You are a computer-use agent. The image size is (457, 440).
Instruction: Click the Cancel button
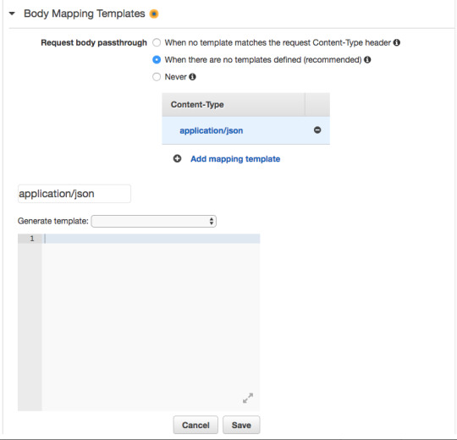pos(195,425)
